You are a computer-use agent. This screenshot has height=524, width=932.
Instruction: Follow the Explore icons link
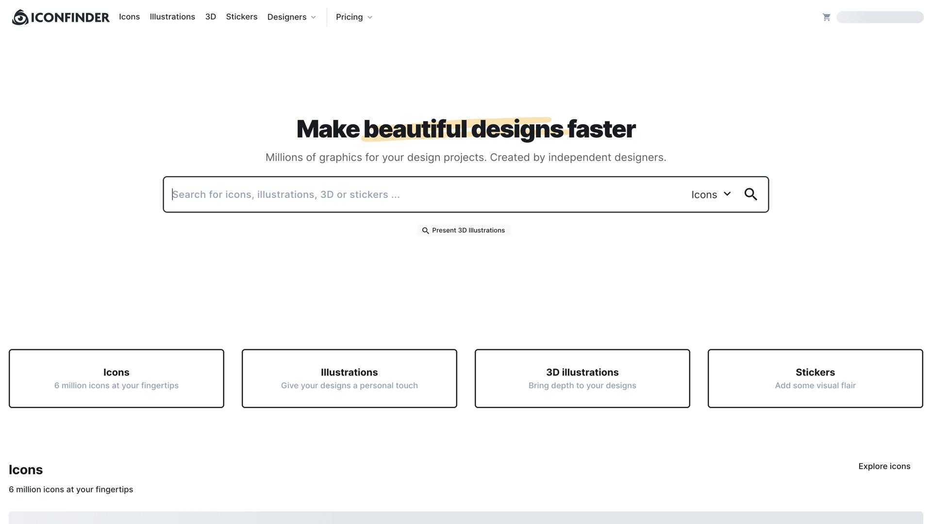pyautogui.click(x=884, y=466)
